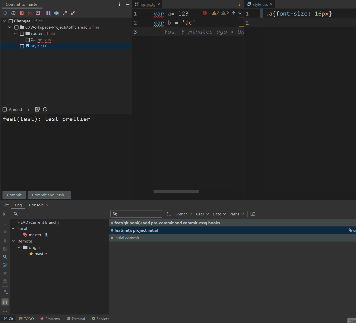Toggle the highlighted yellow sidebar layout icon
Screen dimensions: 356x323
click(x=5, y=302)
